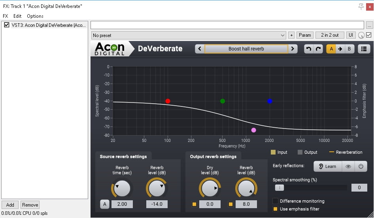The height and width of the screenshot is (218, 374).
Task: Open 2 in 2 out routing
Action: pos(330,35)
